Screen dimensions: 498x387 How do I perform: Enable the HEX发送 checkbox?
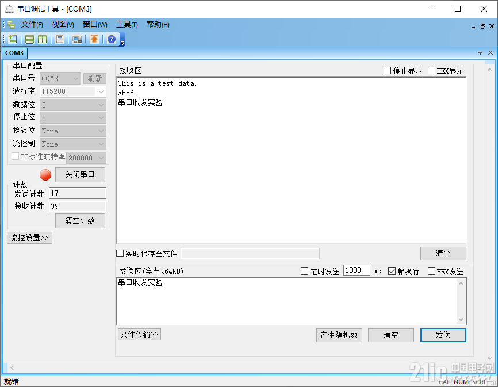pos(431,271)
